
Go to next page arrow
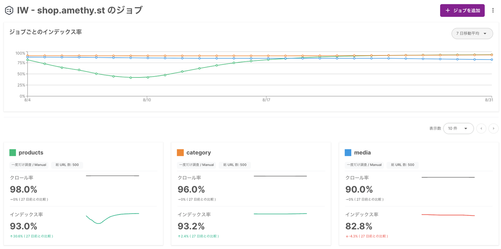coord(493,128)
